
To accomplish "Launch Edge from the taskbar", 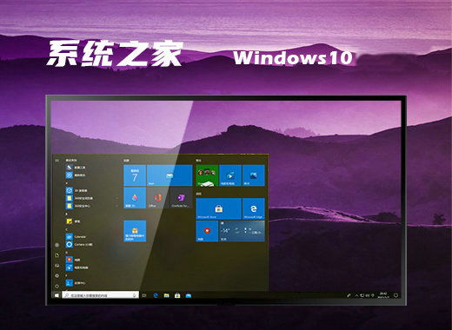I will [156, 295].
